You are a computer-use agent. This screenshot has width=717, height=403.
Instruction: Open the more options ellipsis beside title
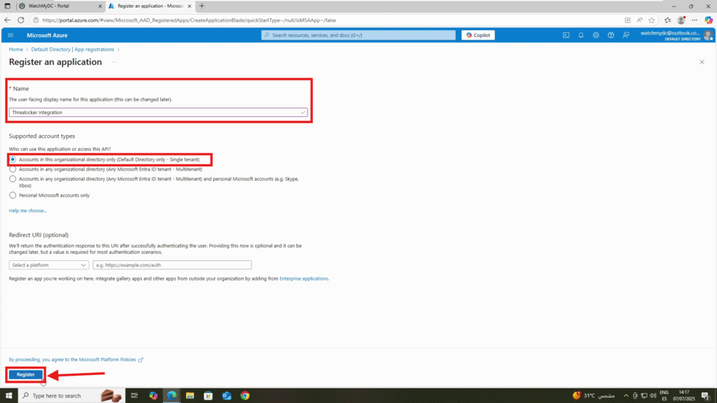click(x=114, y=62)
